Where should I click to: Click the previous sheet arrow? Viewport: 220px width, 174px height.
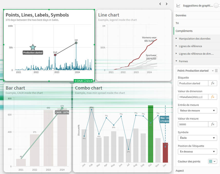tap(160, 4)
